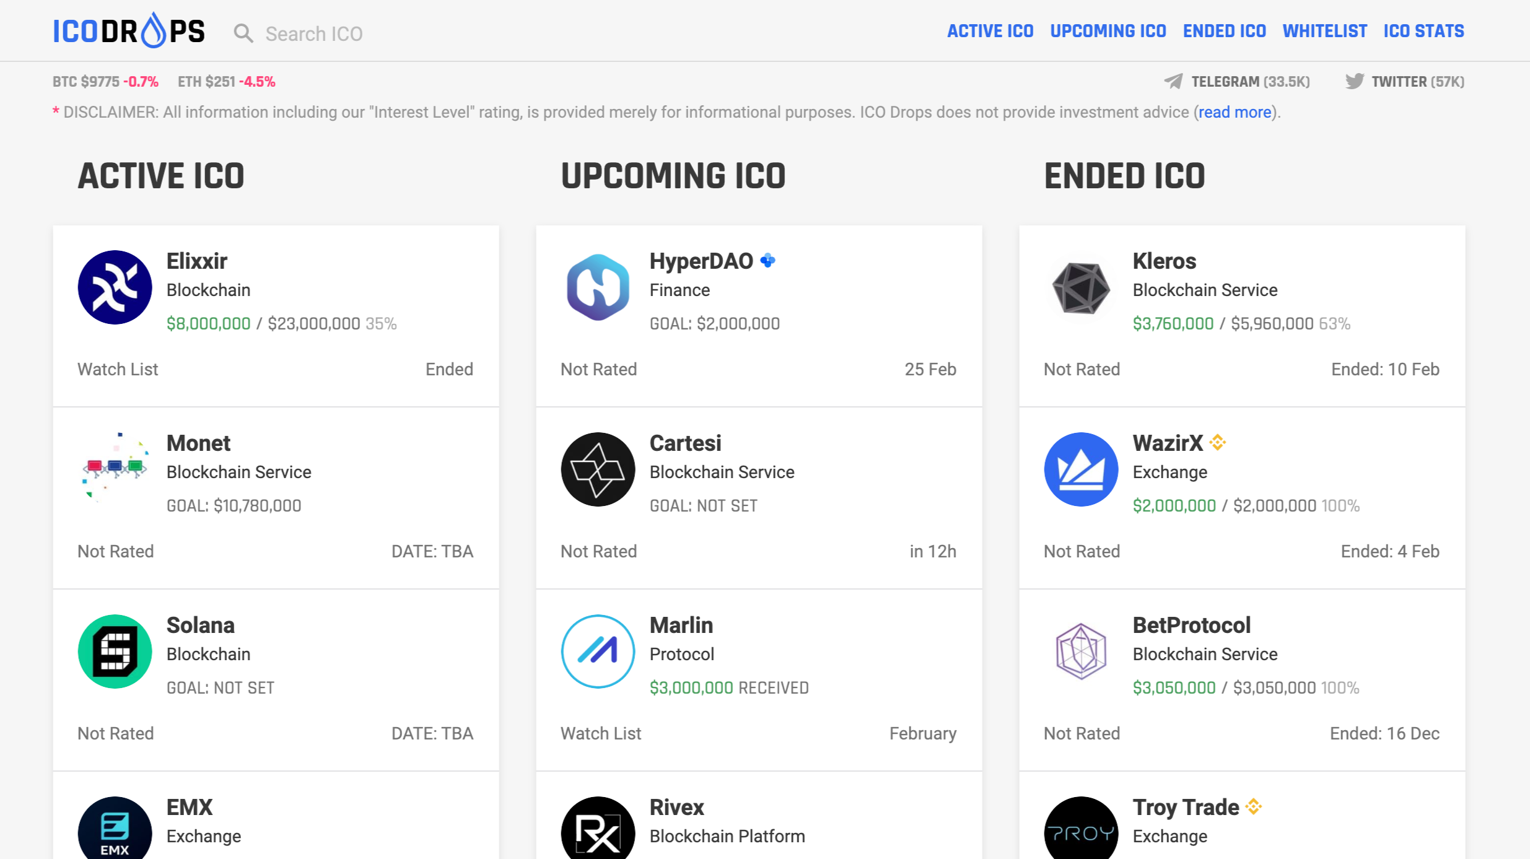Click Kleros's $3,760,000 raised amount
This screenshot has height=859, width=1530.
coord(1173,324)
